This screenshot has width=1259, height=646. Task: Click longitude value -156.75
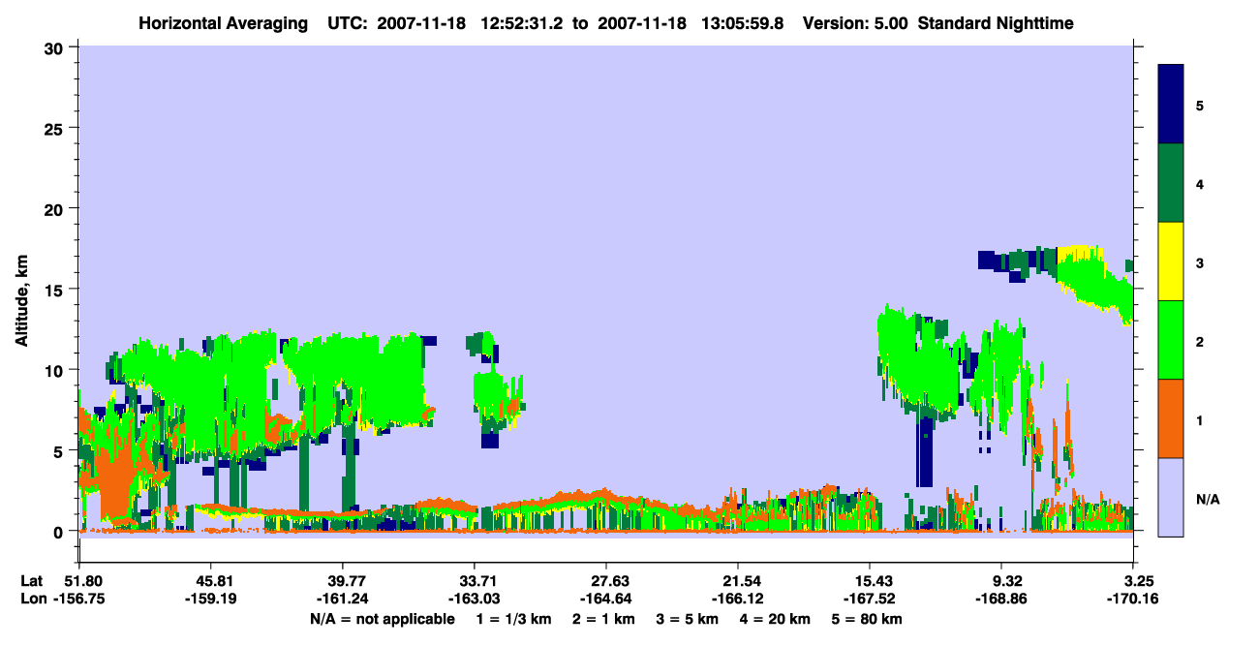click(79, 600)
